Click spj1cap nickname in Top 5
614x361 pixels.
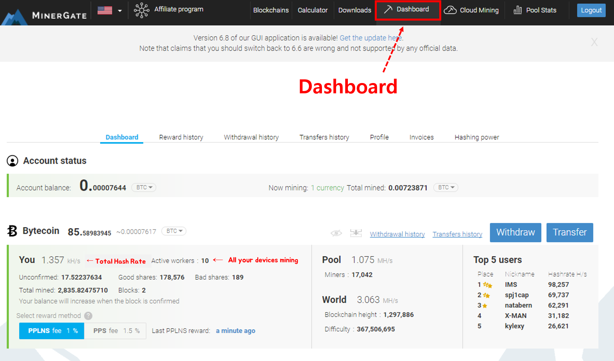click(x=517, y=295)
